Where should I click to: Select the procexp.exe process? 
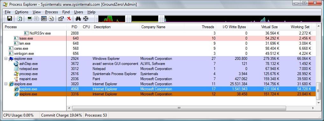point(29,74)
